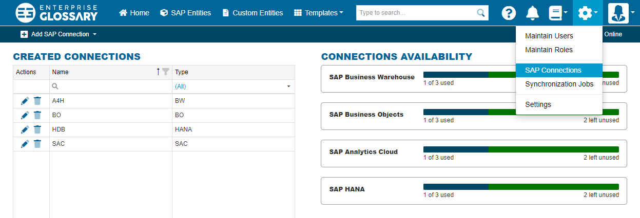Select Settings menu entry
Viewport: 640px width, 218px height.
tap(559, 104)
